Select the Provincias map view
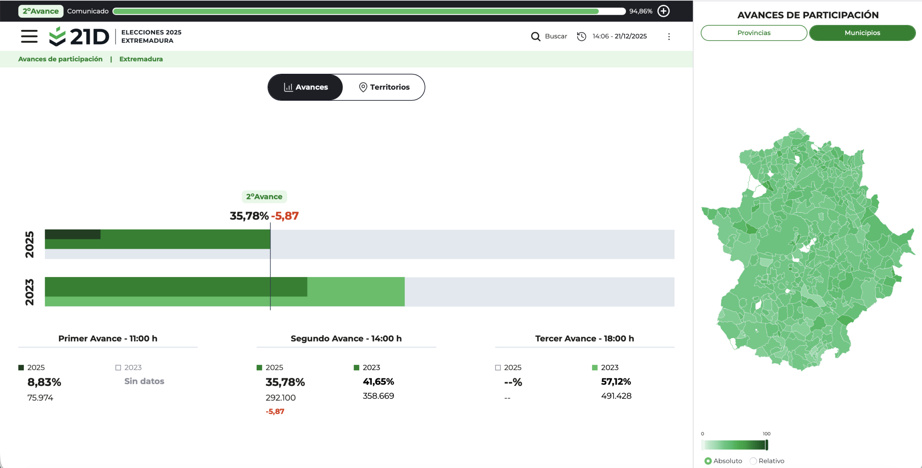 (754, 33)
